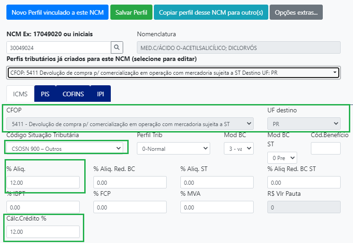Click the Cód.Benefício input box

[x=326, y=149]
